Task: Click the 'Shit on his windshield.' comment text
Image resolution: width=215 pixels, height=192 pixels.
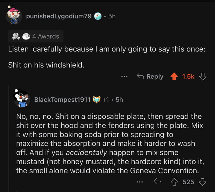Action: point(46,65)
